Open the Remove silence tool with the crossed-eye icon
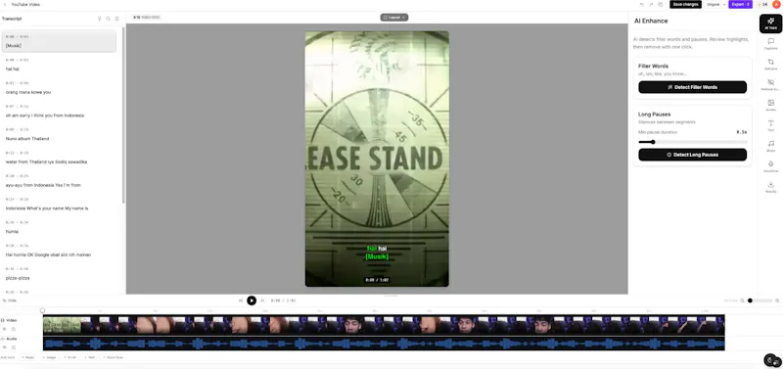783x369 pixels. tap(770, 85)
